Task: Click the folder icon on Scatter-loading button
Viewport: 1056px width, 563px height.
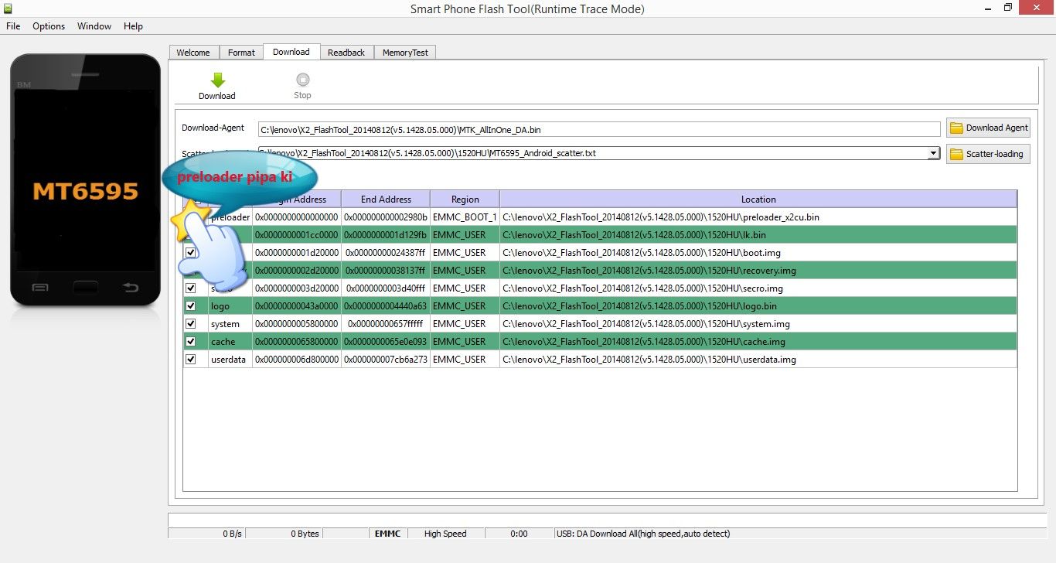Action: (x=957, y=154)
